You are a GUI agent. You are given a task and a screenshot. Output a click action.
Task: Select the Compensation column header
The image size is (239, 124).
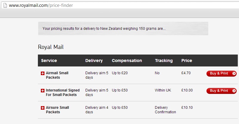(127, 61)
